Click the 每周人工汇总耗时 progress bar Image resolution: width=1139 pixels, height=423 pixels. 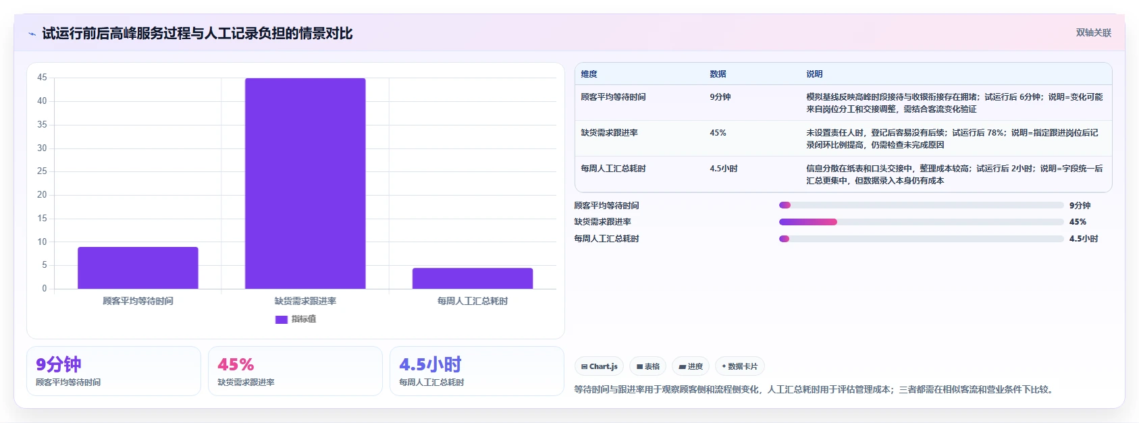pos(922,239)
